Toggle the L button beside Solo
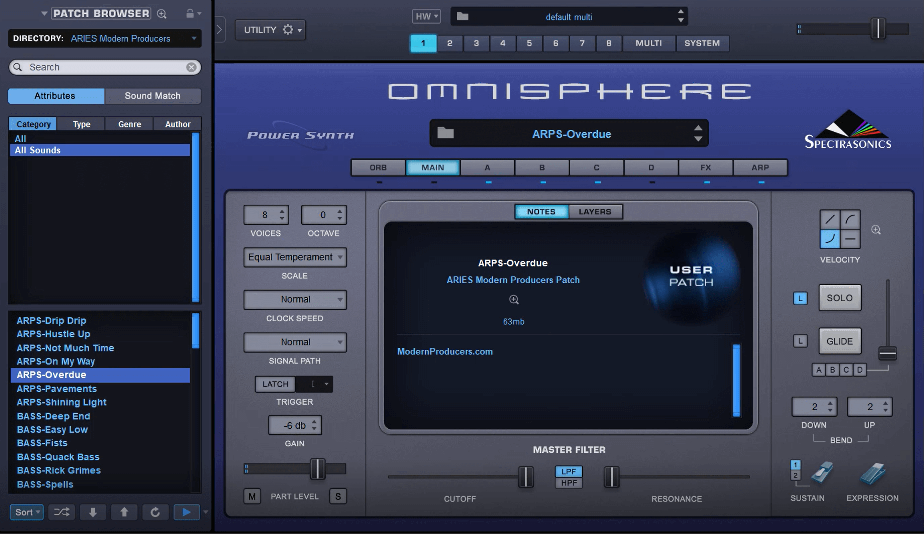This screenshot has width=924, height=534. [x=800, y=298]
